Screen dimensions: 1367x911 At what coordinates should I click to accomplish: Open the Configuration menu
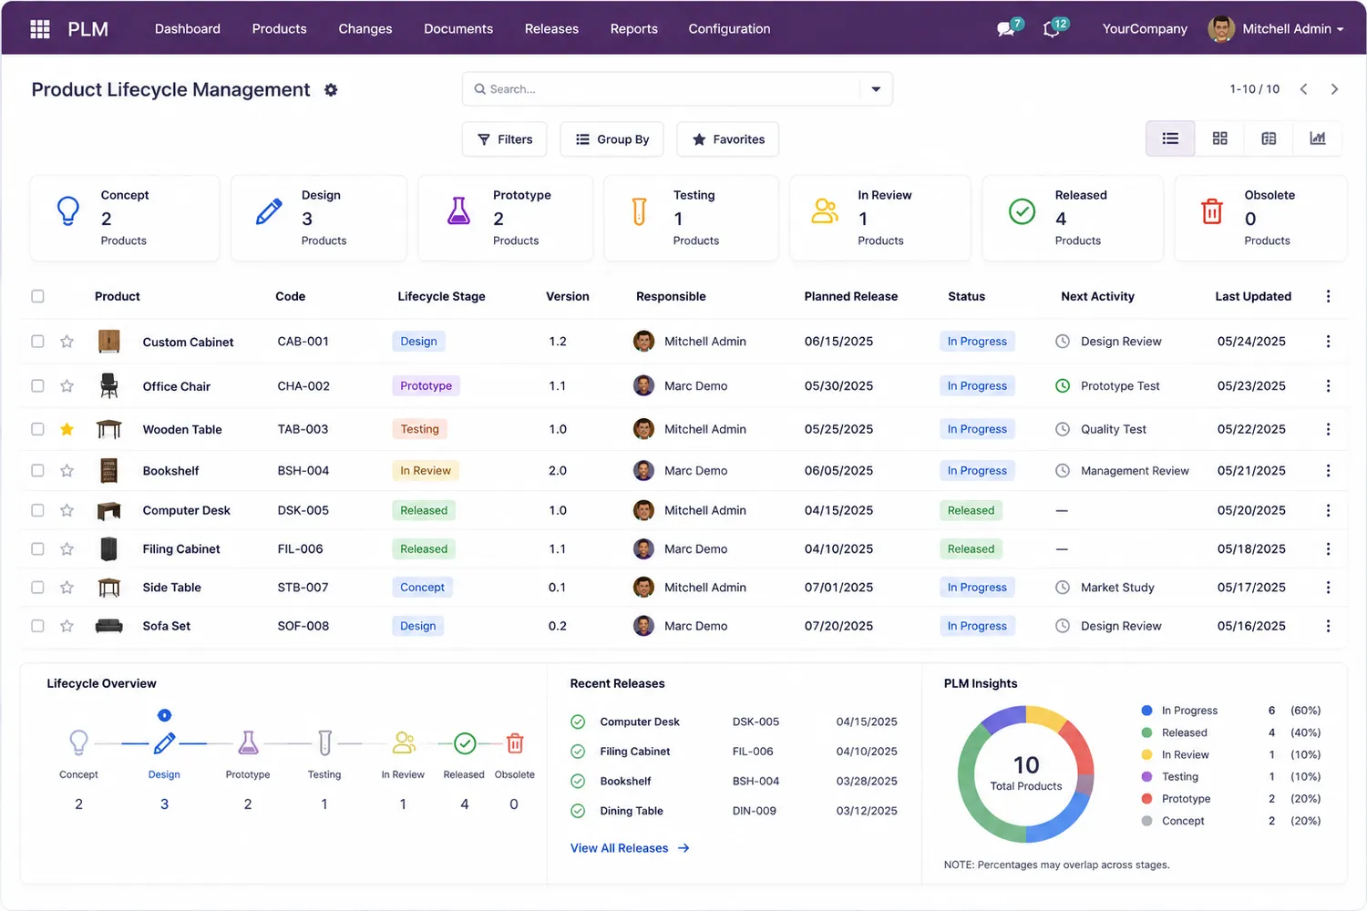(729, 29)
